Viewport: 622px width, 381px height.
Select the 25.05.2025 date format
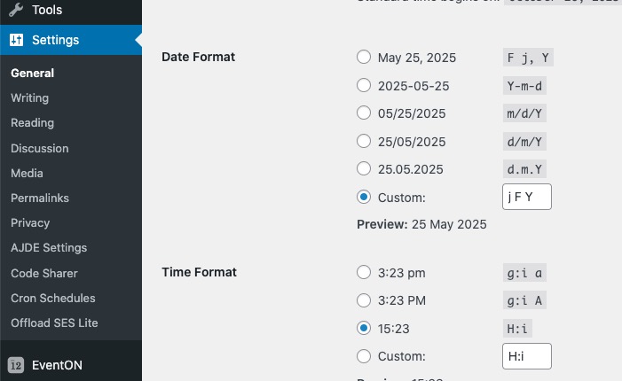[364, 168]
